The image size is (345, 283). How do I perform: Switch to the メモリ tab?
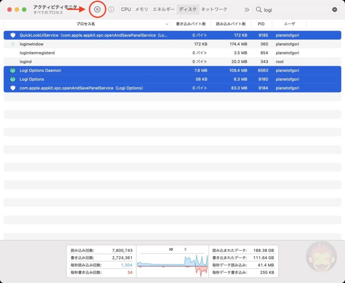coord(141,9)
